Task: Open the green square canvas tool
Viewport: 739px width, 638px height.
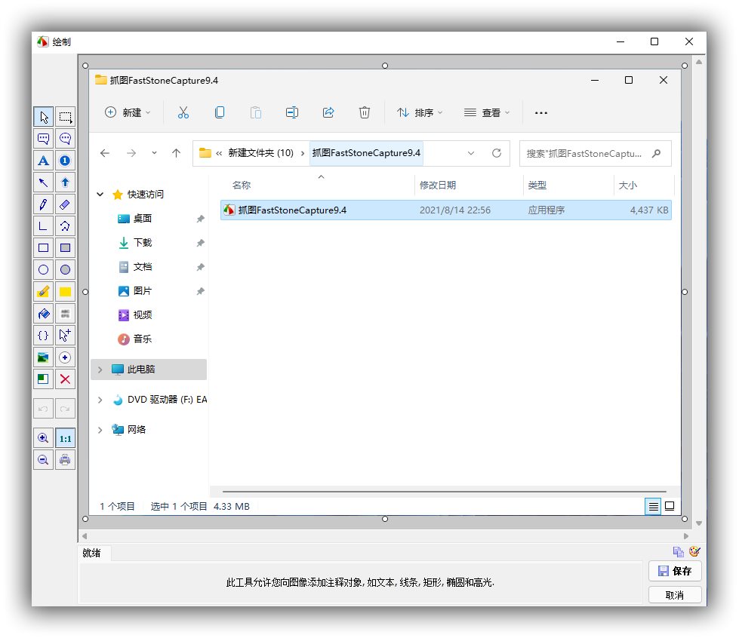Action: click(43, 379)
